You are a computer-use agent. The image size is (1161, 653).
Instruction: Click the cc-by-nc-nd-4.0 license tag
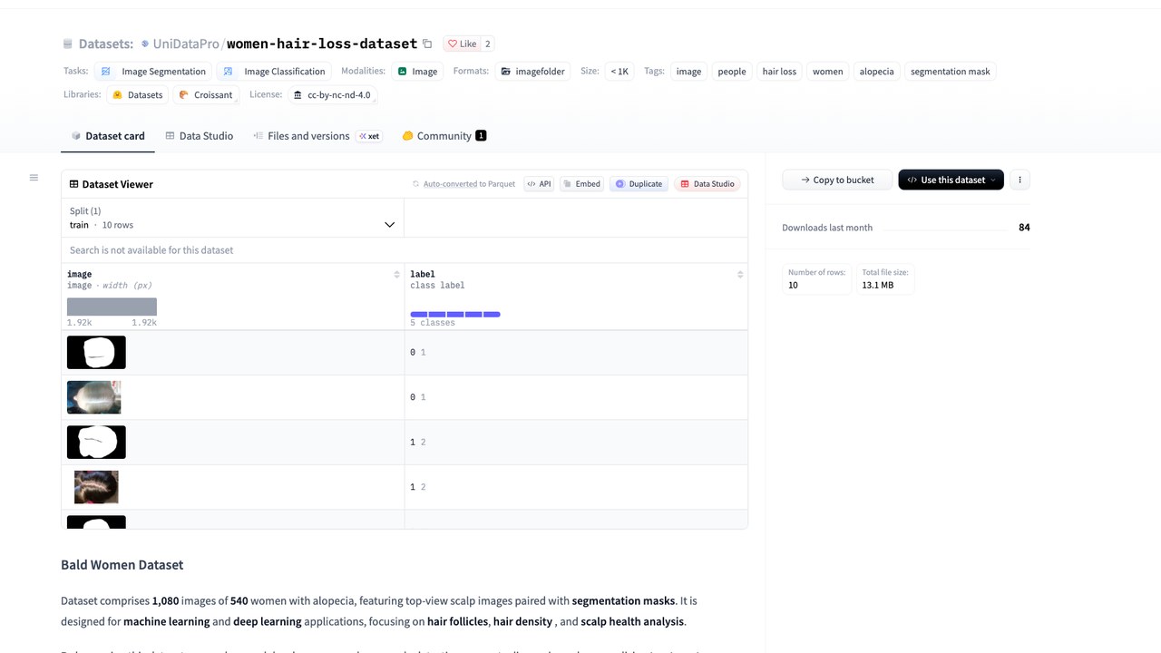click(x=332, y=95)
